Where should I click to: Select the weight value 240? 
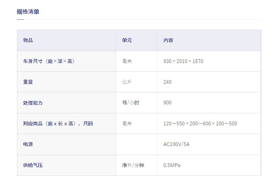pos(168,82)
